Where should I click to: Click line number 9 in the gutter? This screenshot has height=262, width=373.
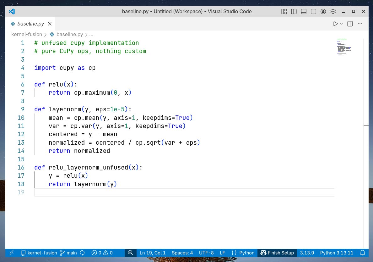[x=23, y=109]
